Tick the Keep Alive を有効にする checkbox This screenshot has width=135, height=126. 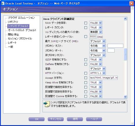coord(86,82)
